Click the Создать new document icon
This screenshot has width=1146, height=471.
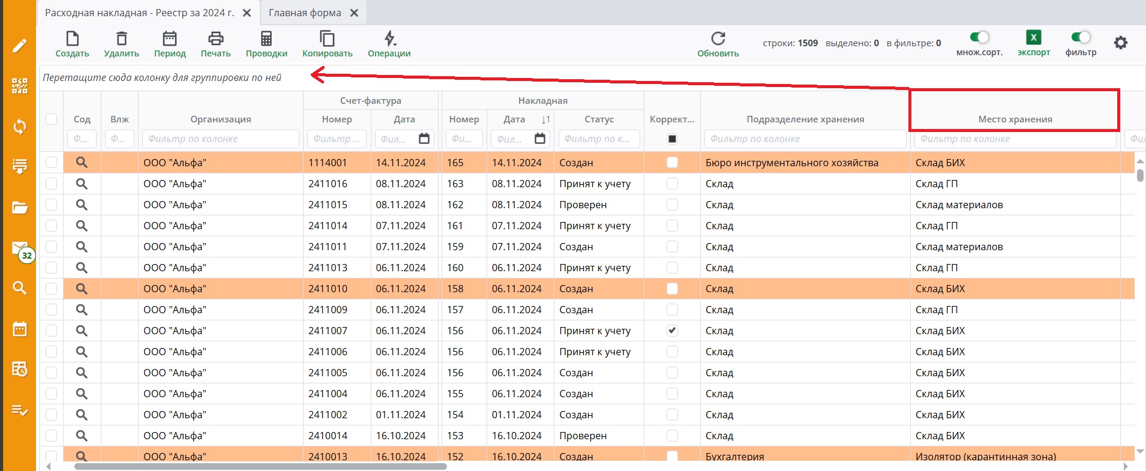72,40
